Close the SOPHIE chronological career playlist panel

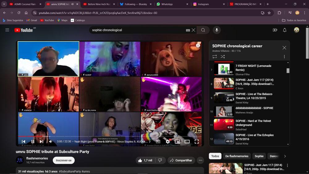tap(284, 48)
